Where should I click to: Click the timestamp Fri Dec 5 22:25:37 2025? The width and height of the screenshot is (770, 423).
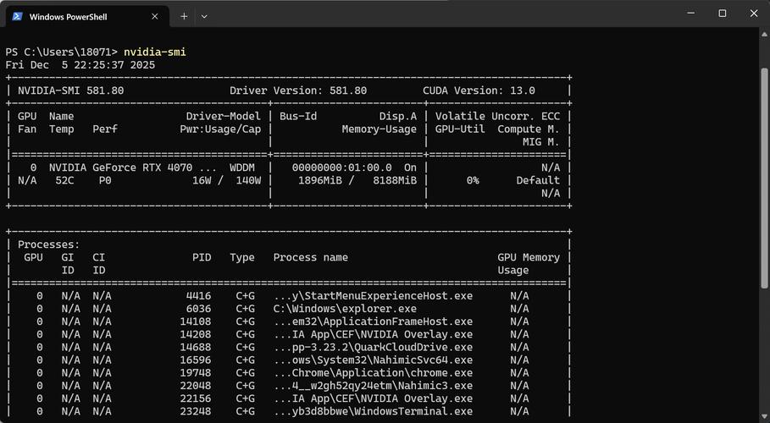click(80, 65)
